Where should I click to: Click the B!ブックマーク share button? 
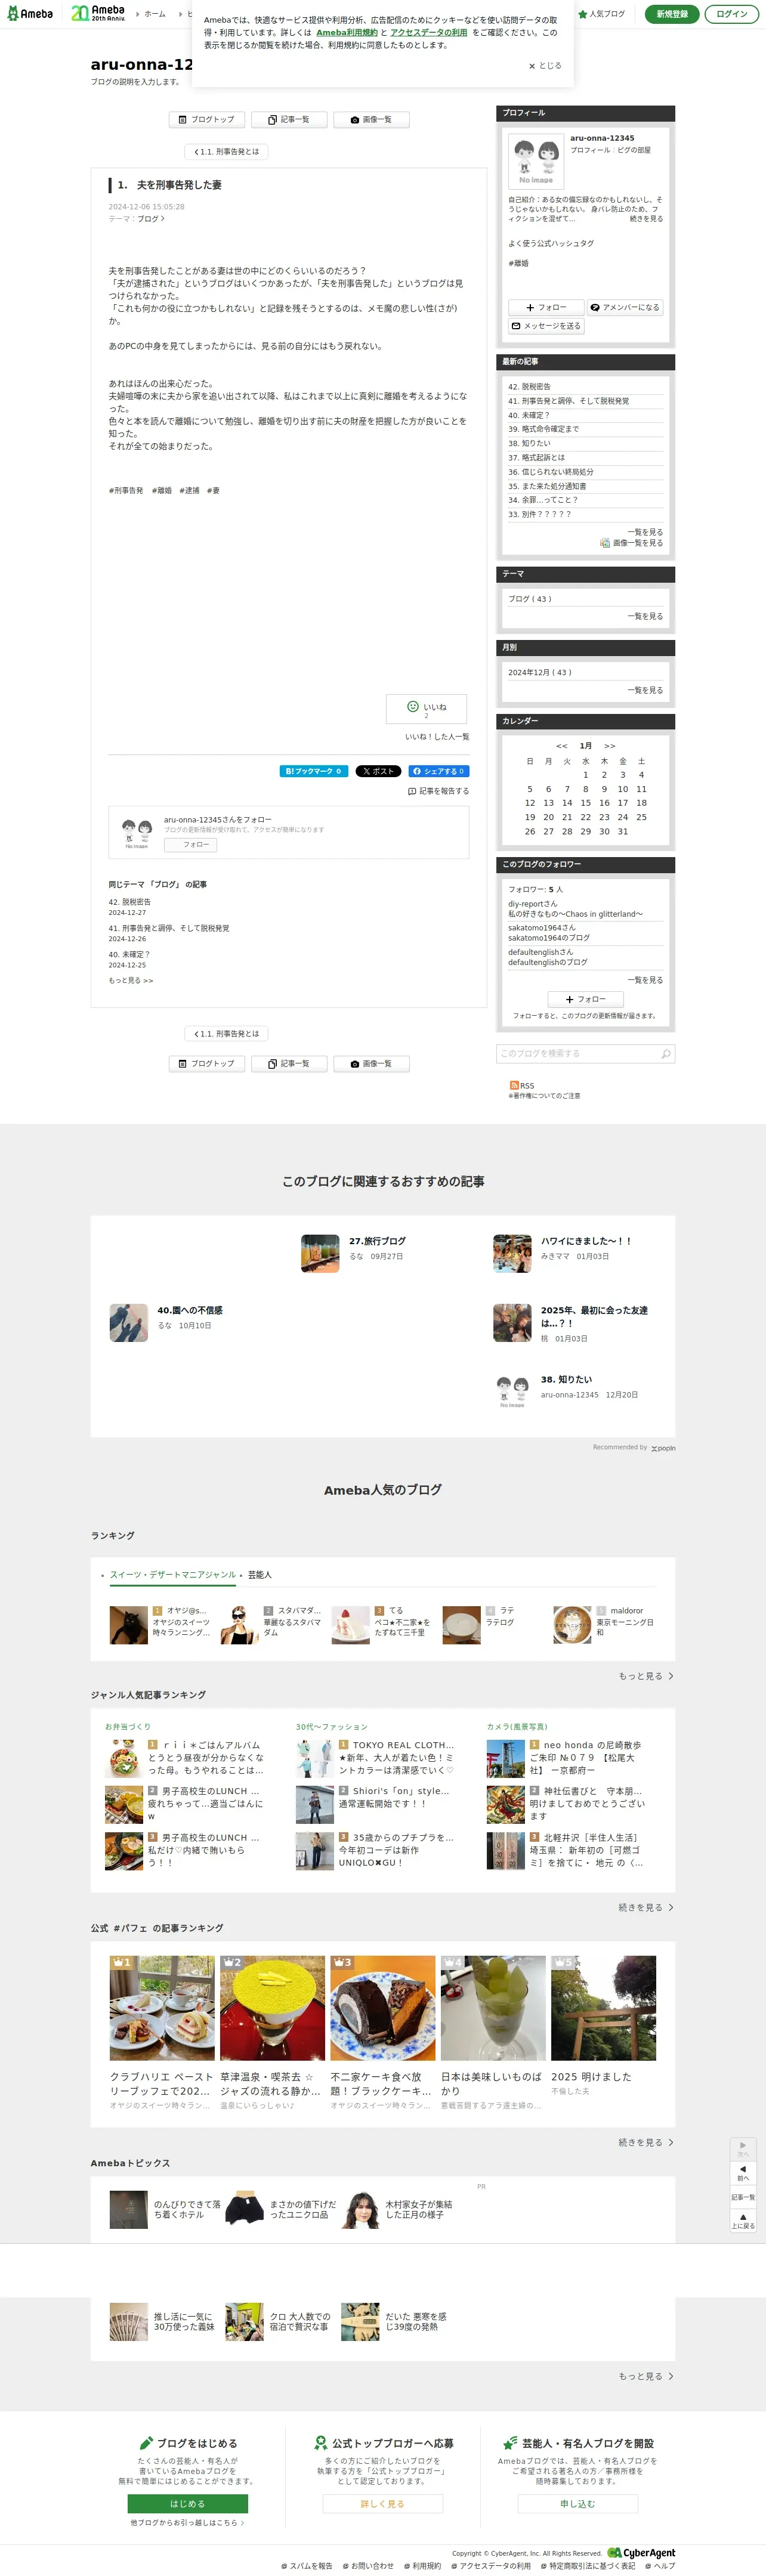[x=313, y=771]
